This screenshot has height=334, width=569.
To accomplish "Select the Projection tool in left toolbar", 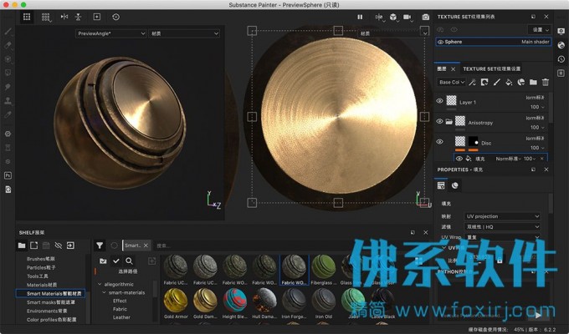I will tap(8, 59).
